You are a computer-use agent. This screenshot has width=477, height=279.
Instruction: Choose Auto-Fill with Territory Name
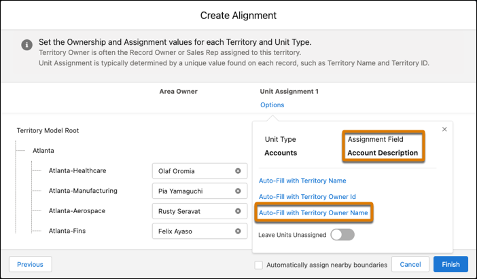click(302, 181)
